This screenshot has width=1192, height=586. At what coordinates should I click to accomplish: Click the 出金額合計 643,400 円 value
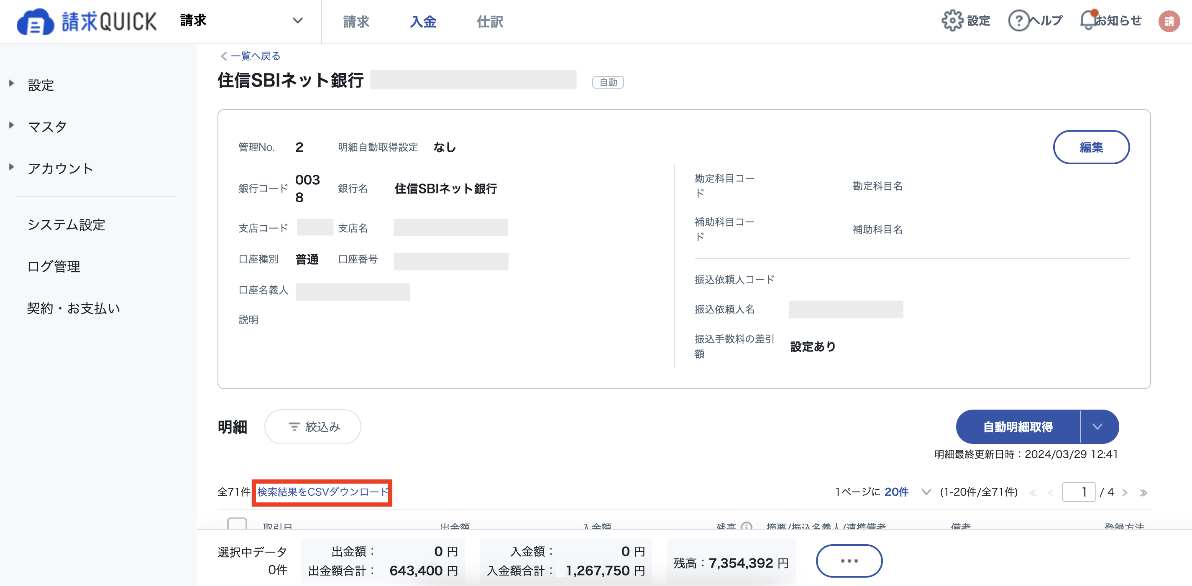[x=424, y=570]
